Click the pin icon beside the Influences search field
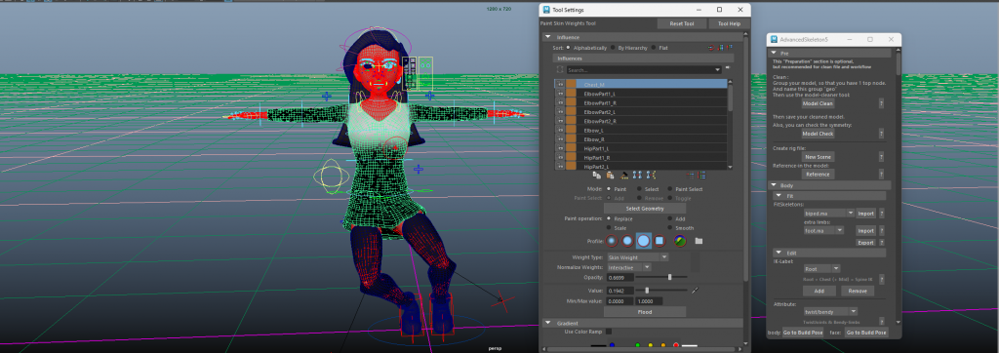 click(x=727, y=68)
